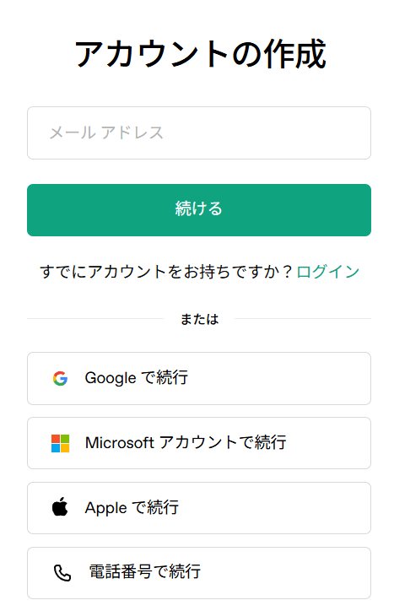The height and width of the screenshot is (611, 394).
Task: Click the 電話番号 text in the last button
Action: (121, 571)
